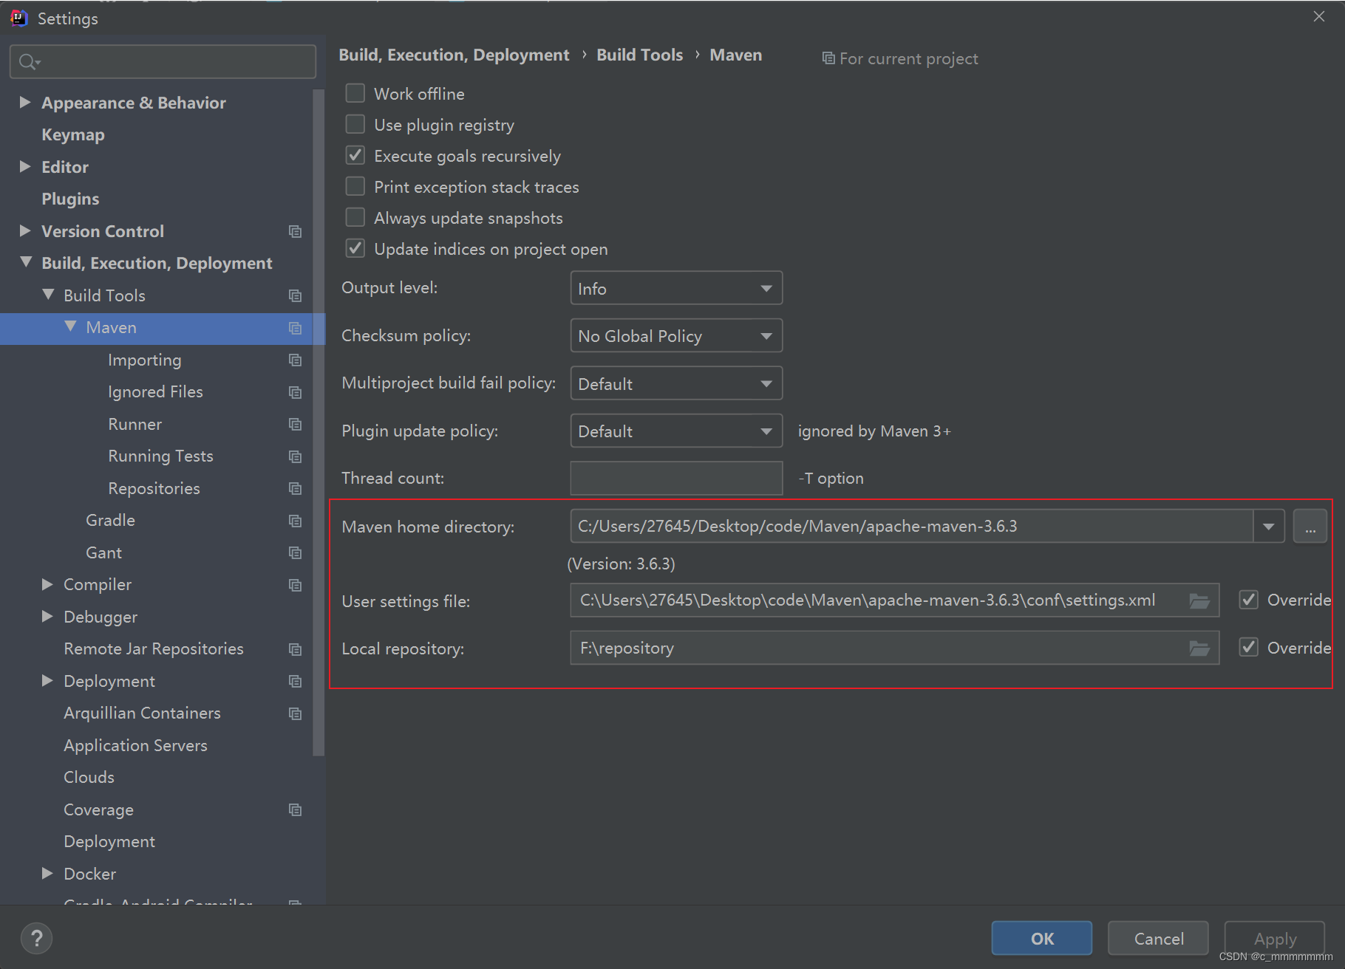Click Build Tools in the breadcrumb

click(640, 55)
